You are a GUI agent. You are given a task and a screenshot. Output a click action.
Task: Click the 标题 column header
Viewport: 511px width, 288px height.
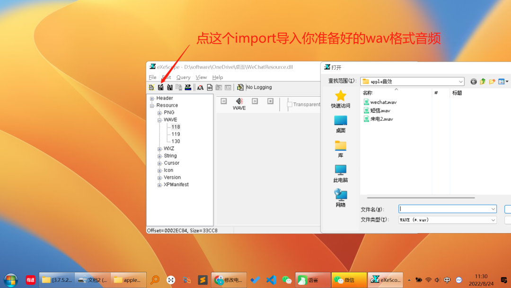click(457, 93)
